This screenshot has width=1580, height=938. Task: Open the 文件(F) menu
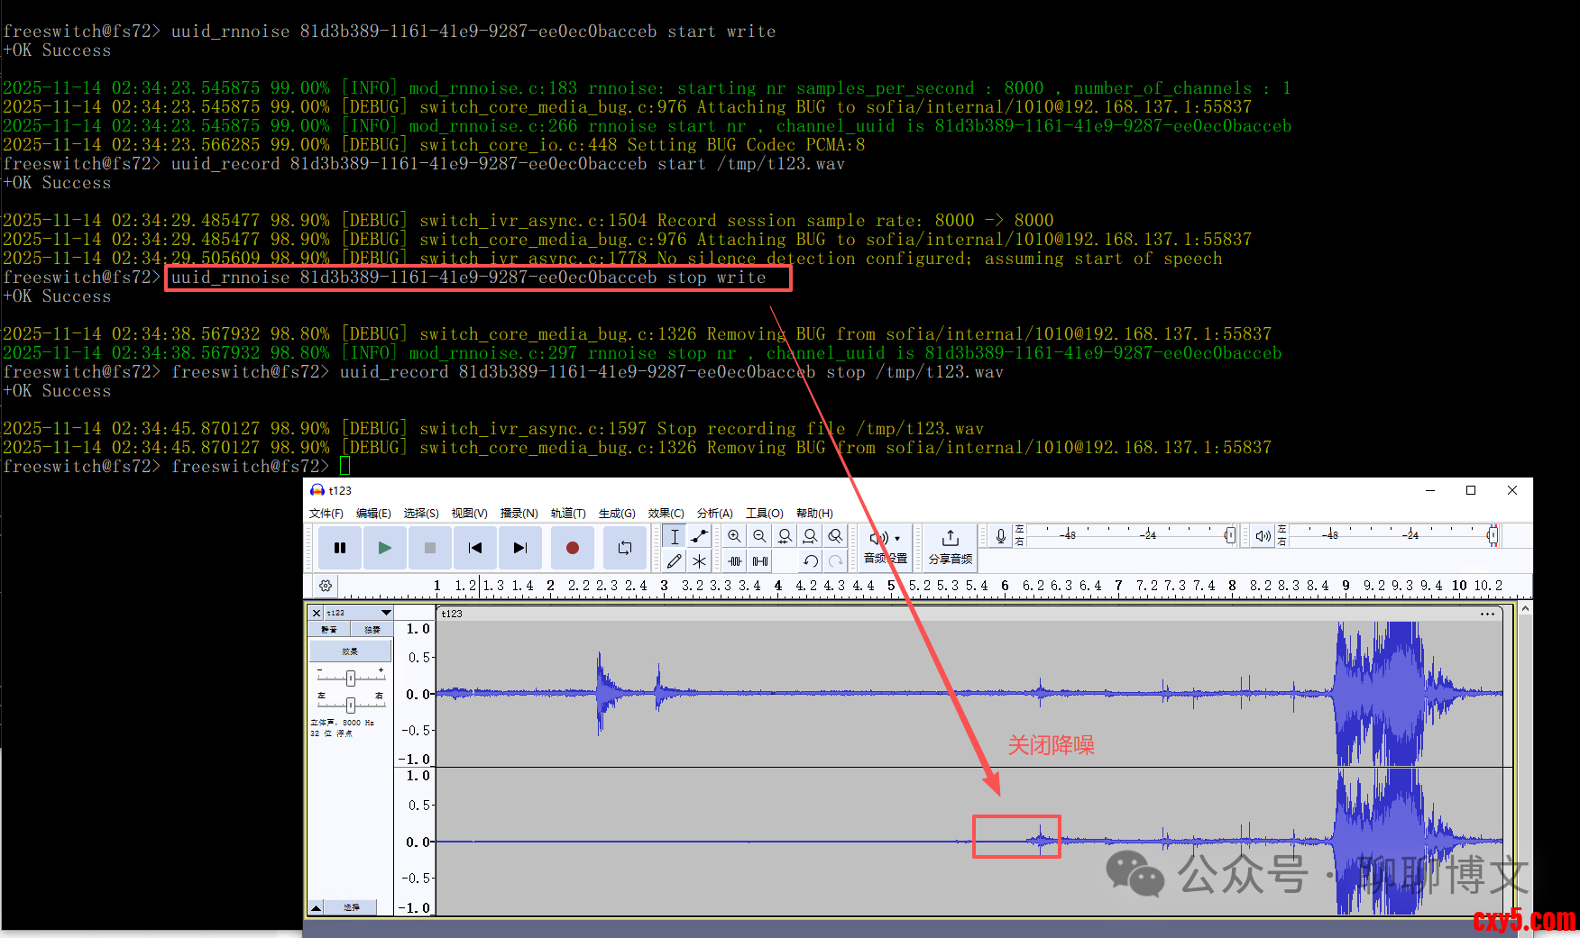tap(326, 513)
